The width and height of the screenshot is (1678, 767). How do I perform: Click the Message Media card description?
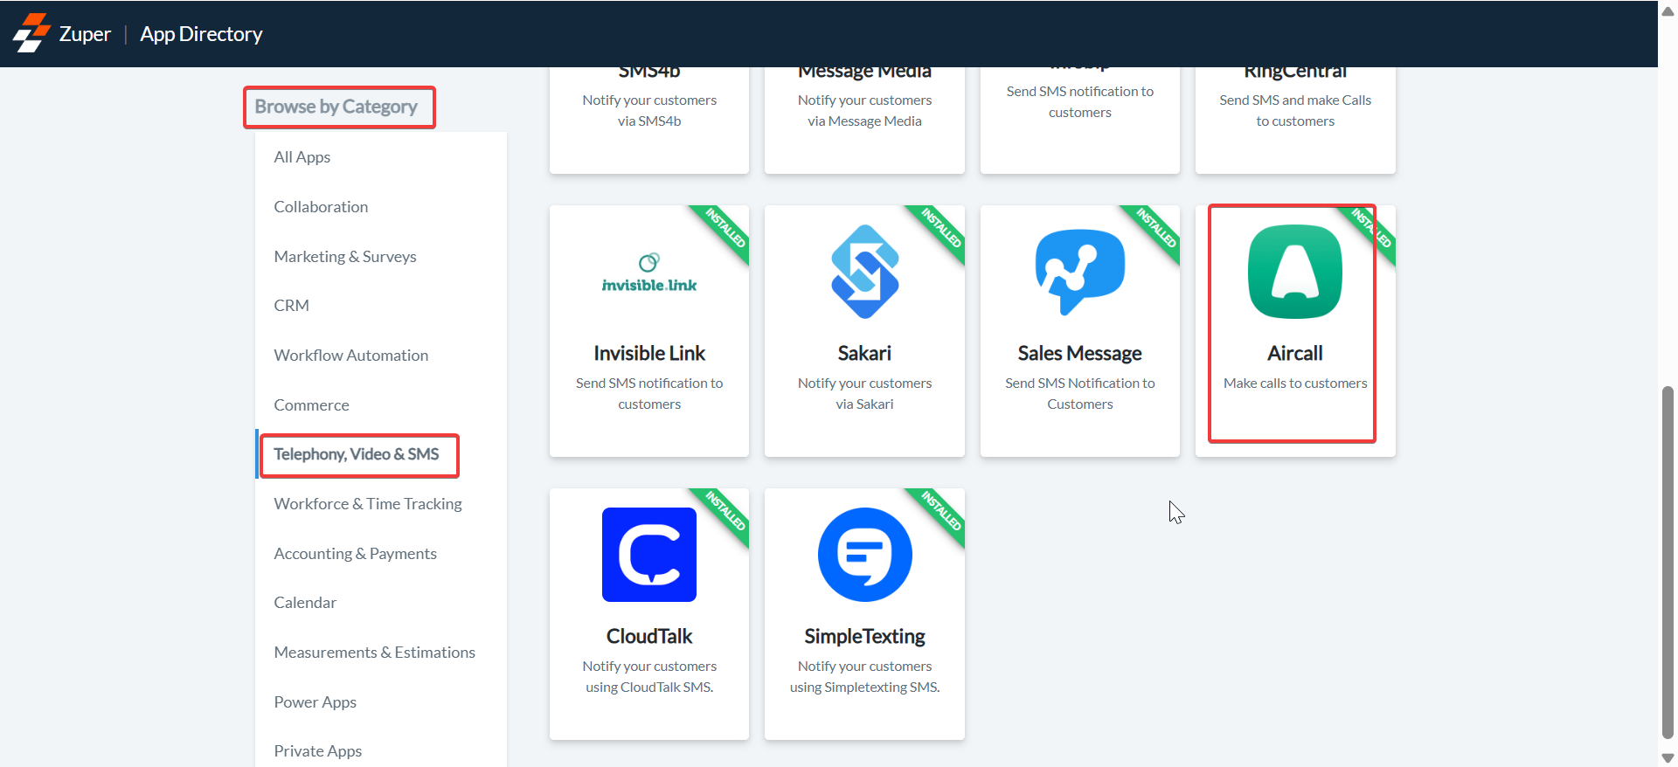coord(864,111)
